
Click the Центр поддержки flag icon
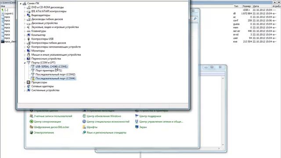tap(137, 116)
